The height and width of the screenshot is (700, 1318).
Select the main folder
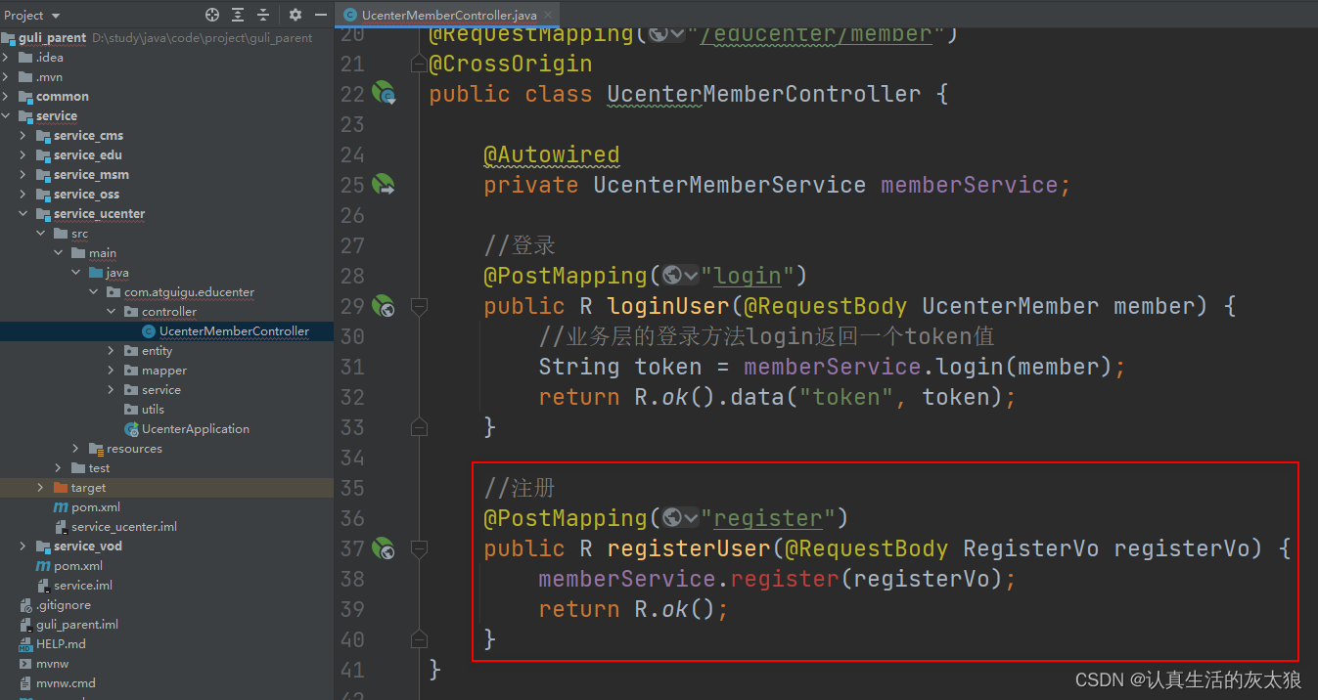click(102, 253)
